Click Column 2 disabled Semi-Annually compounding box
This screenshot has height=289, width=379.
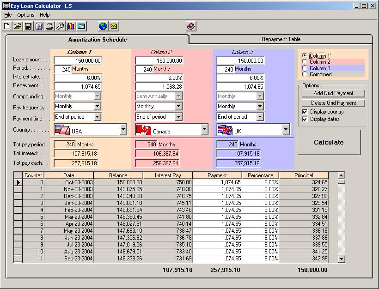point(159,96)
